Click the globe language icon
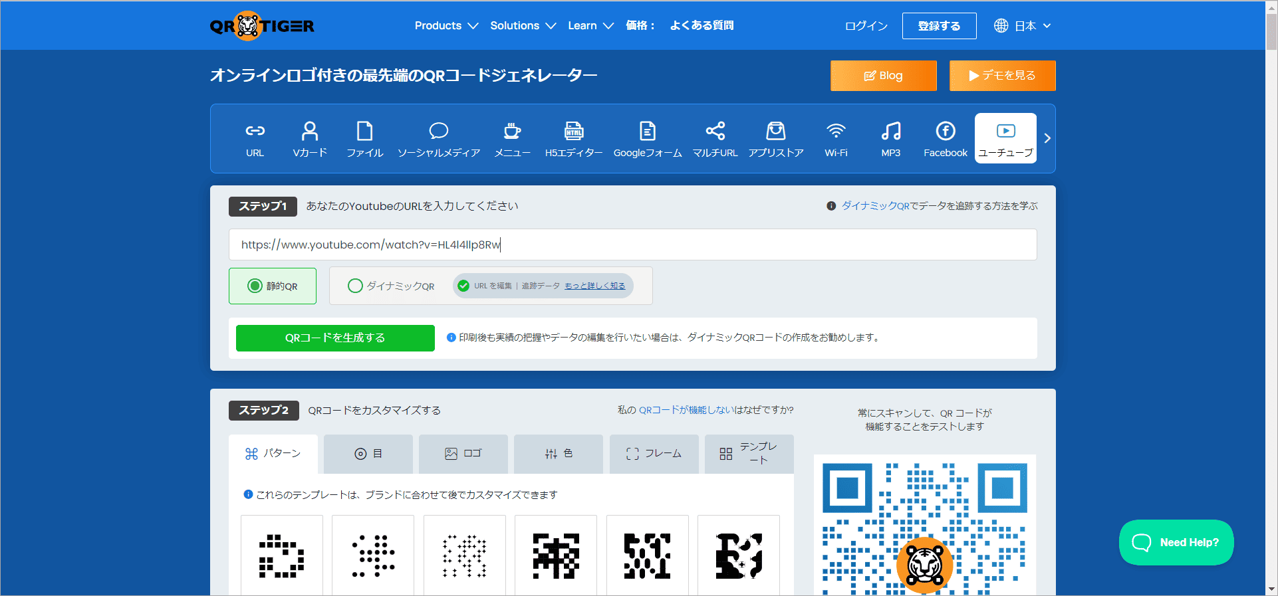 click(1001, 25)
